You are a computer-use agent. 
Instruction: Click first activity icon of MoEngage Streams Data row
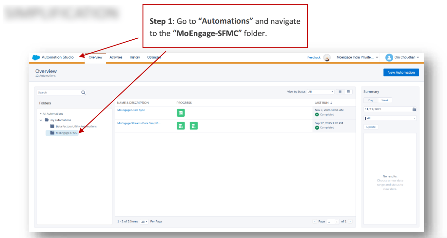181,126
